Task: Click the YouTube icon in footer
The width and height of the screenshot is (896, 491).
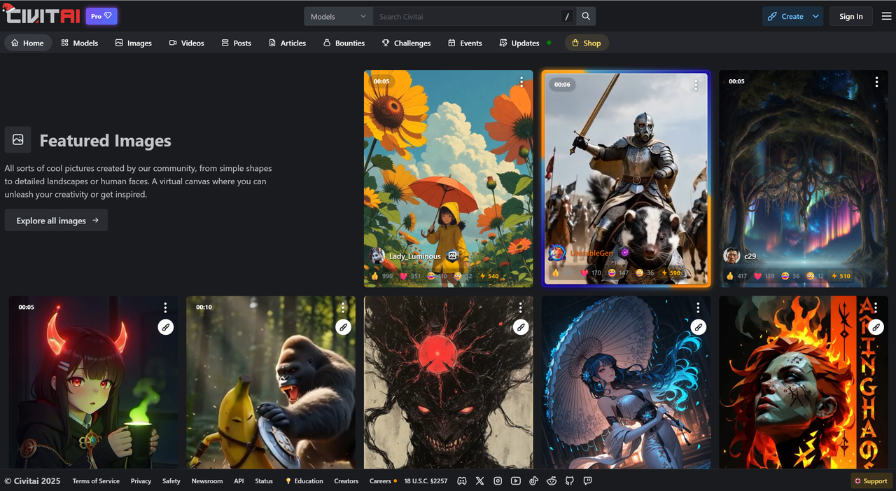Action: click(x=516, y=481)
